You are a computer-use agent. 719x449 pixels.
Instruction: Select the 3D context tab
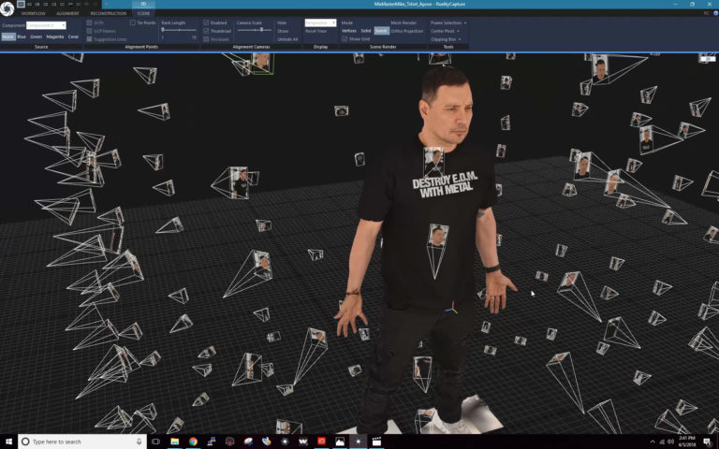(143, 4)
